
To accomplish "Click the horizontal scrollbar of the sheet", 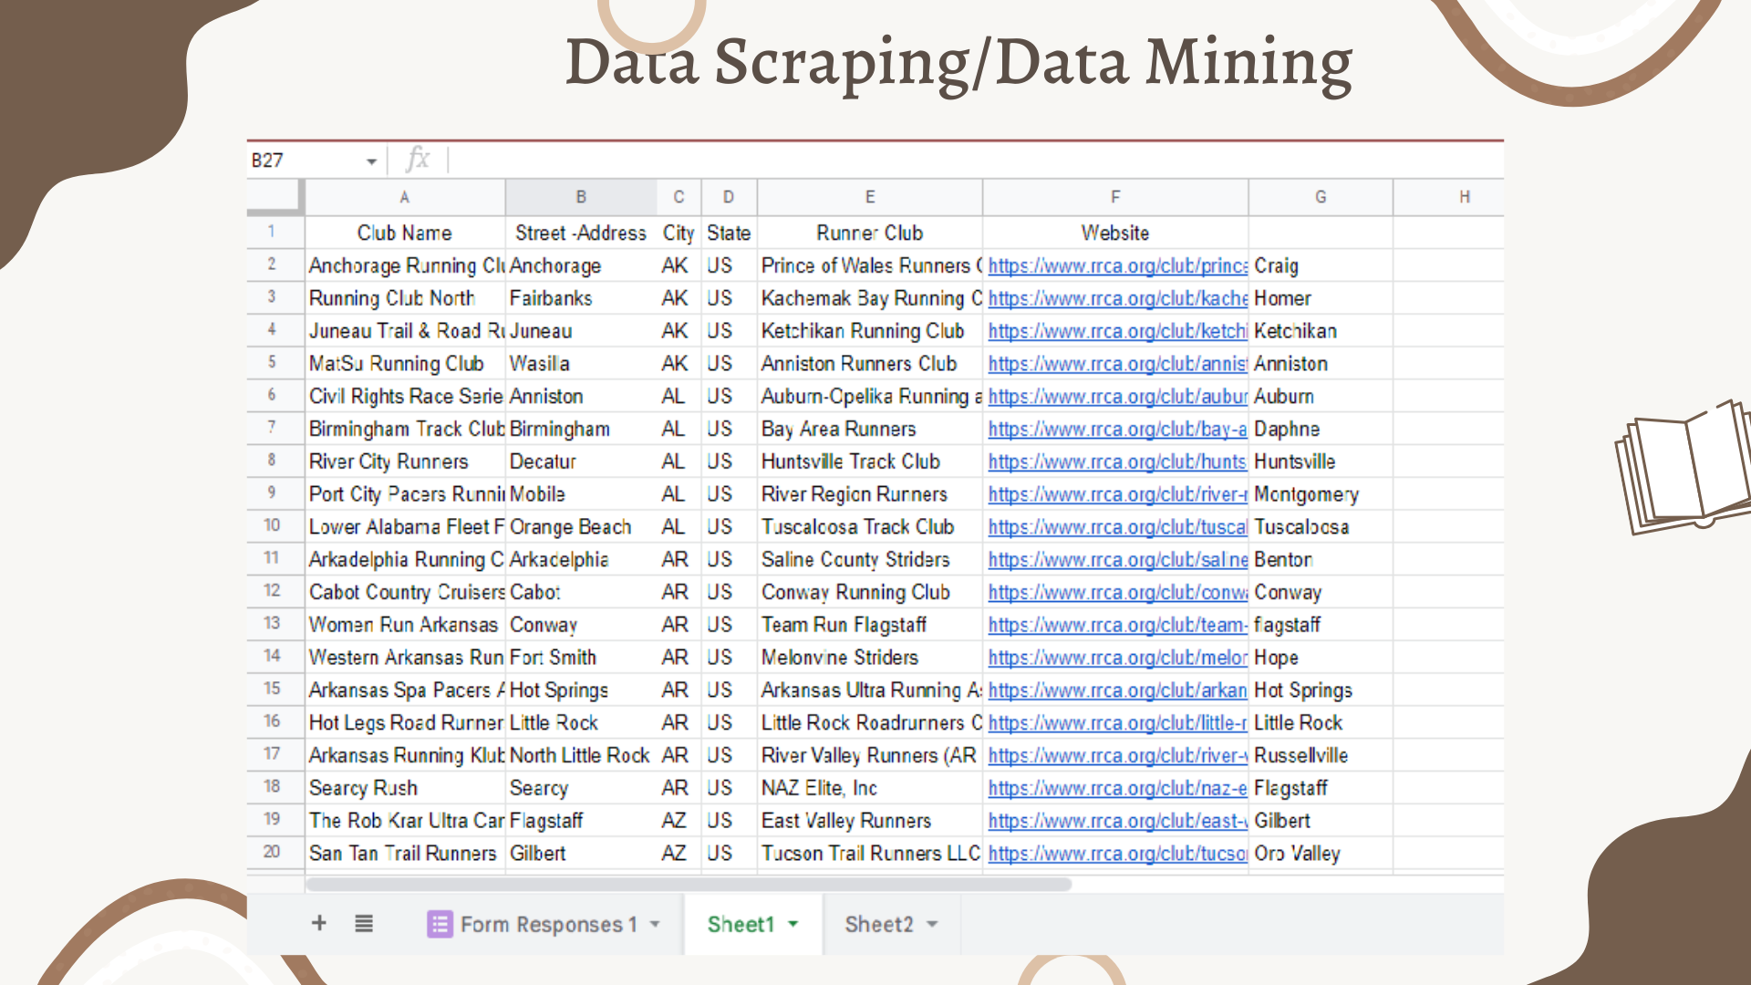I will coord(689,884).
